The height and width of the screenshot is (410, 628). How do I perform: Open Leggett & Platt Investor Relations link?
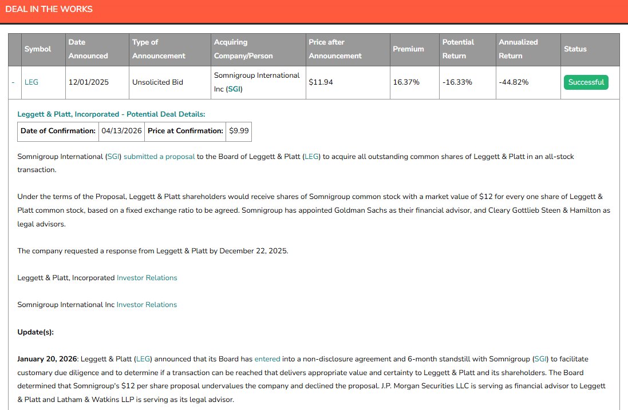tap(147, 277)
